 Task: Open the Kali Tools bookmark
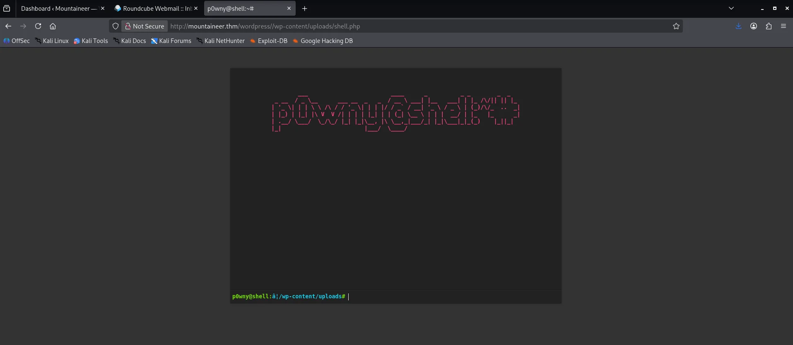(x=91, y=41)
